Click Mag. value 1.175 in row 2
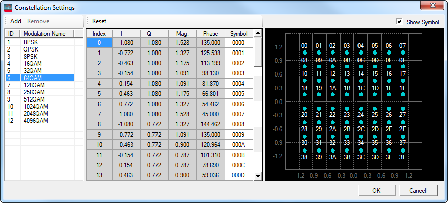The width and height of the screenshot is (448, 203). point(183,63)
